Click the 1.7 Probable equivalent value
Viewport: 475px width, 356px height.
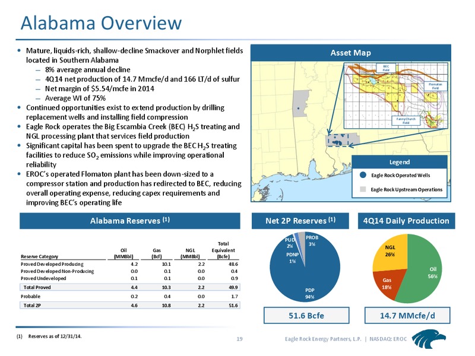tap(235, 296)
